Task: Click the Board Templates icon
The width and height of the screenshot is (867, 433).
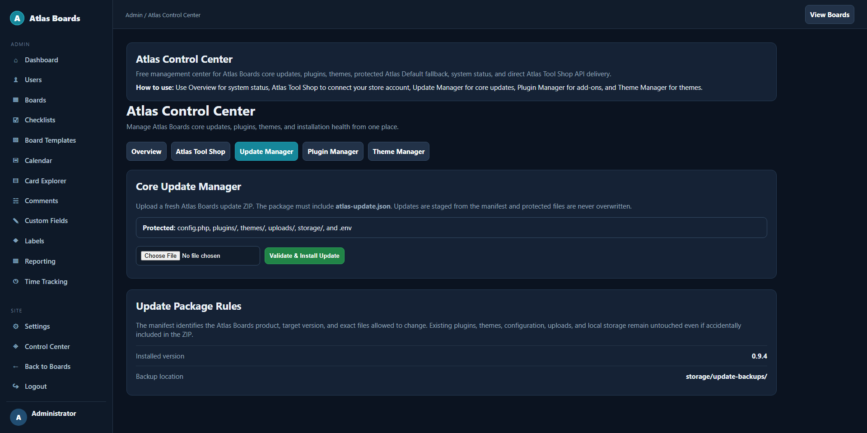Action: (x=16, y=140)
